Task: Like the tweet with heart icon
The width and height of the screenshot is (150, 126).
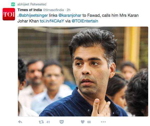Action: click(83, 122)
